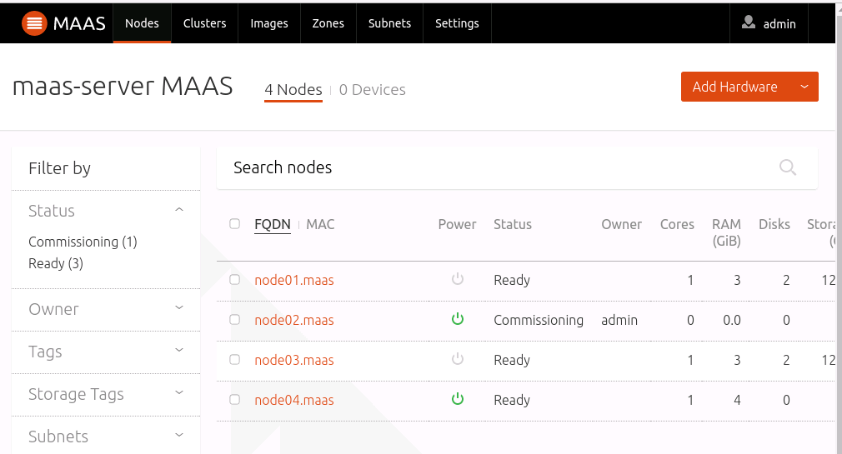Click the admin owner cell of node02

click(619, 321)
